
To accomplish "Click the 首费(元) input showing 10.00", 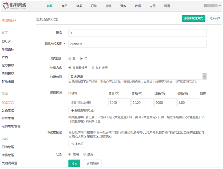I will pos(142,103).
